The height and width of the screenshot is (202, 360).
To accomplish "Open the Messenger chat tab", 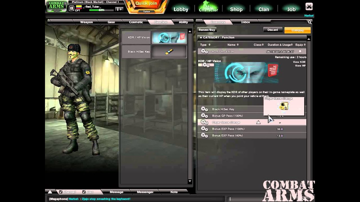I will (145, 192).
